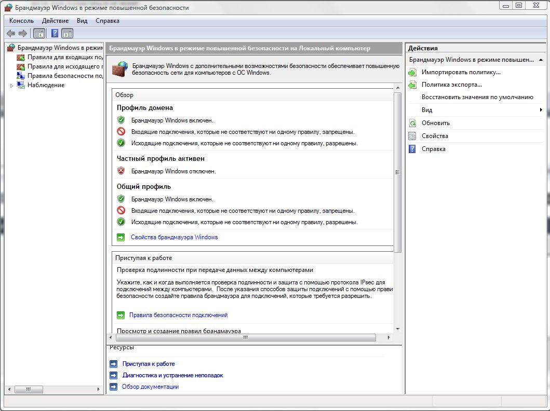
Task: Toggle the console tree pane toolbar icon
Action: point(39,34)
